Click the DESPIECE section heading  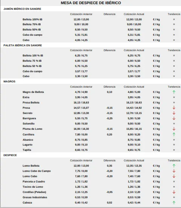[x=10, y=155]
